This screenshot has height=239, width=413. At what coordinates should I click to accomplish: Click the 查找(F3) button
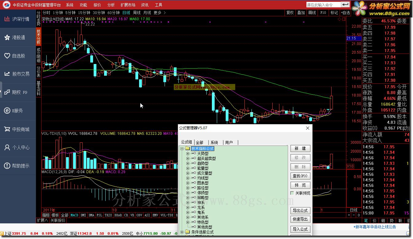(x=300, y=176)
